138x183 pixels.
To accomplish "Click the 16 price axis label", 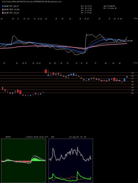I will (x=132, y=82).
